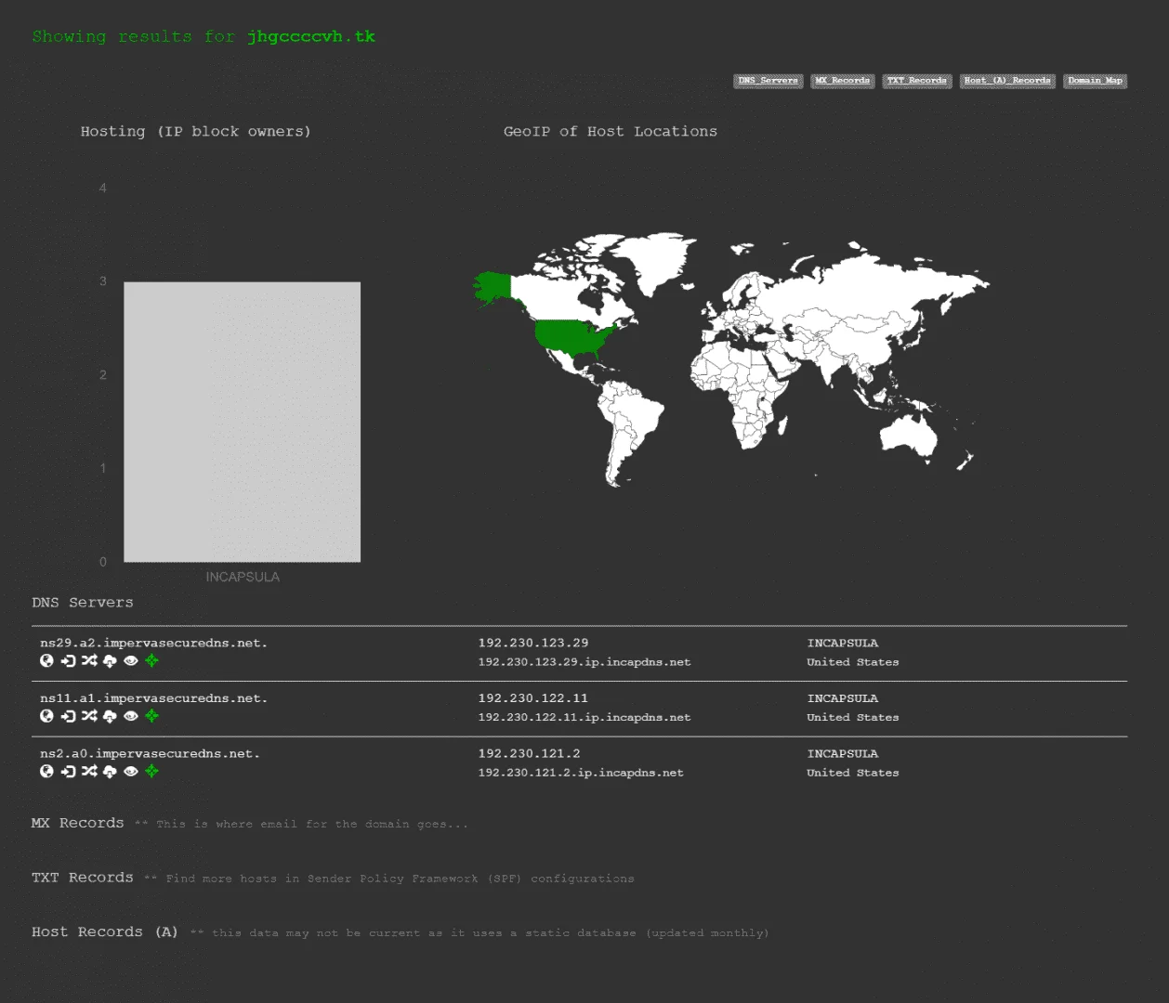This screenshot has height=1003, width=1169.
Task: Click the DNS Servers section heading
Action: [x=83, y=603]
